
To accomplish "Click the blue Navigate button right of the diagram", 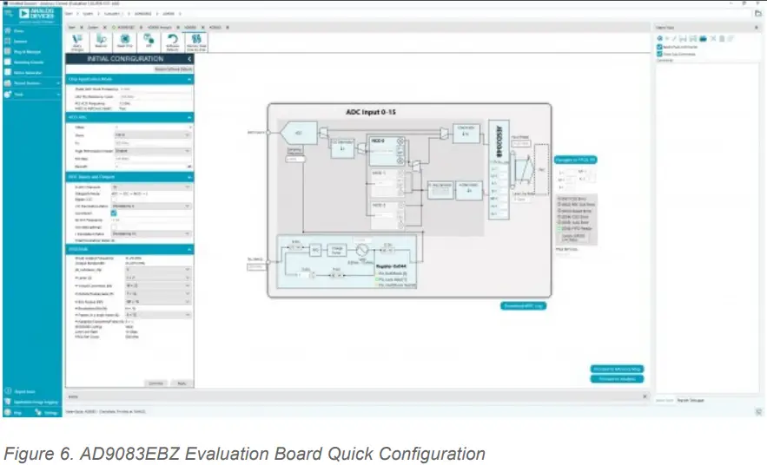I will point(575,160).
